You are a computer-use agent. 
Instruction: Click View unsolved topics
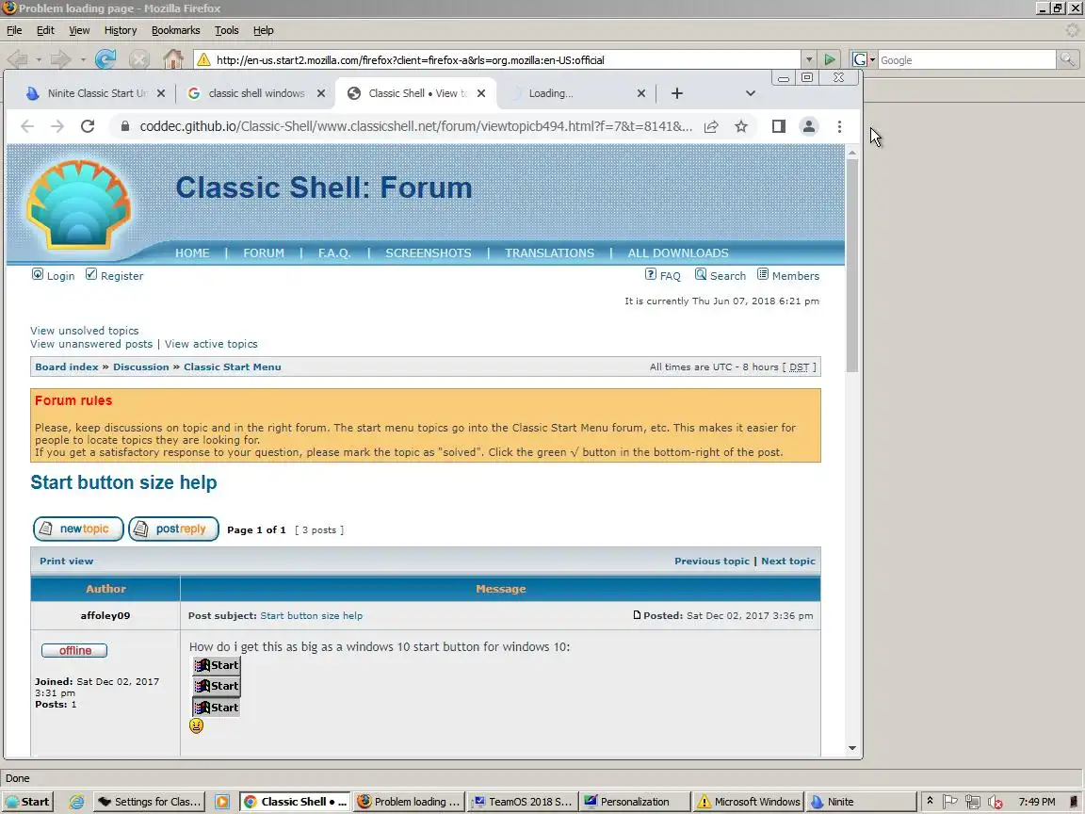(85, 331)
